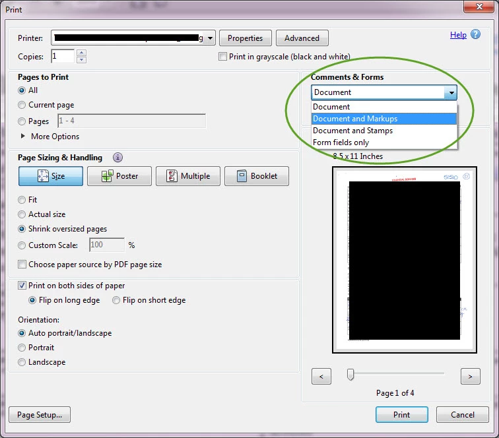Select Shrink oversized pages option
Screen dimensions: 499x438
(22, 229)
